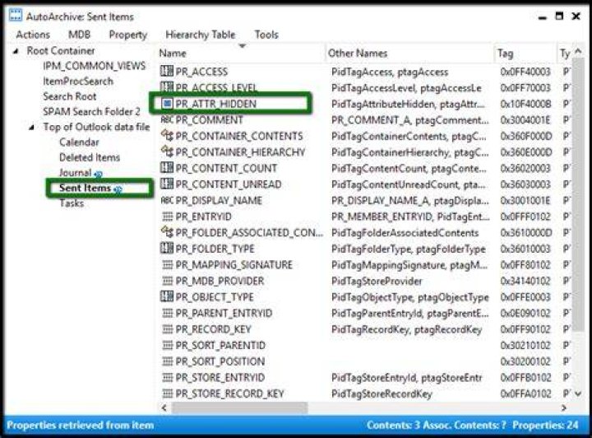Screen dimensions: 592x438
Task: Click the binary icon beside PR_ENTRYID
Action: [167, 217]
